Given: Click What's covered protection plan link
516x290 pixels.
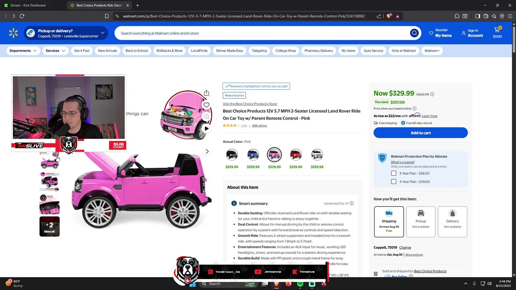Looking at the screenshot, I should tap(402, 162).
